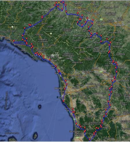Click the Pontremoli label
Screen dimensions: 130x142
click(39, 35)
